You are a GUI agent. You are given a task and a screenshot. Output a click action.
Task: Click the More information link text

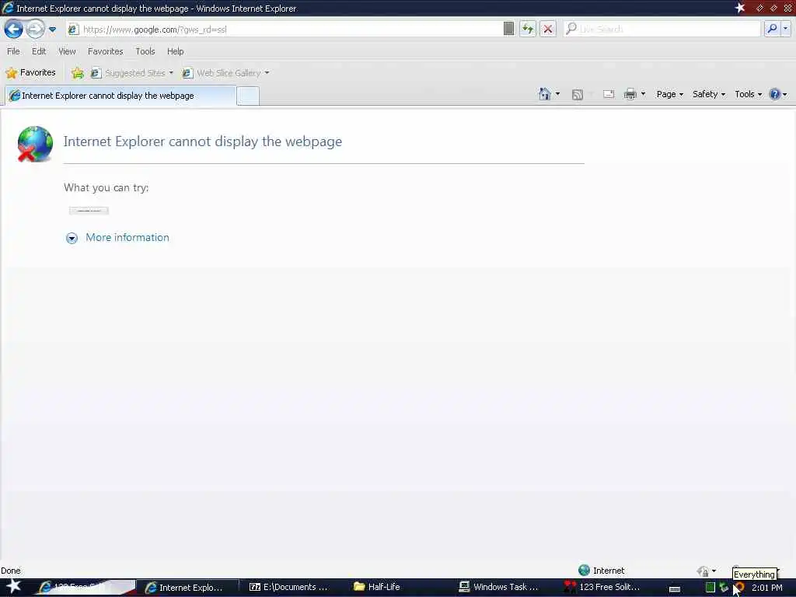tap(127, 238)
